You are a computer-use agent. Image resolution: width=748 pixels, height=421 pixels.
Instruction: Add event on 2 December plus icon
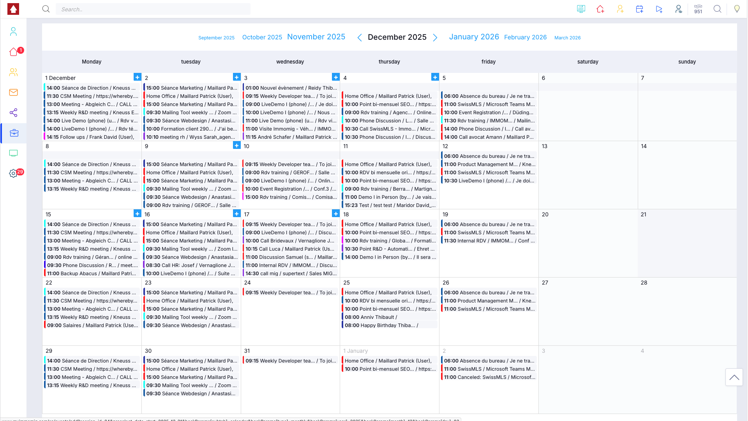pyautogui.click(x=236, y=77)
